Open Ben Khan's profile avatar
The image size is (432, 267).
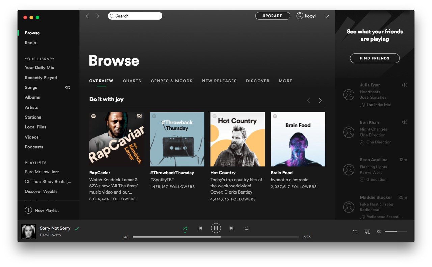pos(349,132)
